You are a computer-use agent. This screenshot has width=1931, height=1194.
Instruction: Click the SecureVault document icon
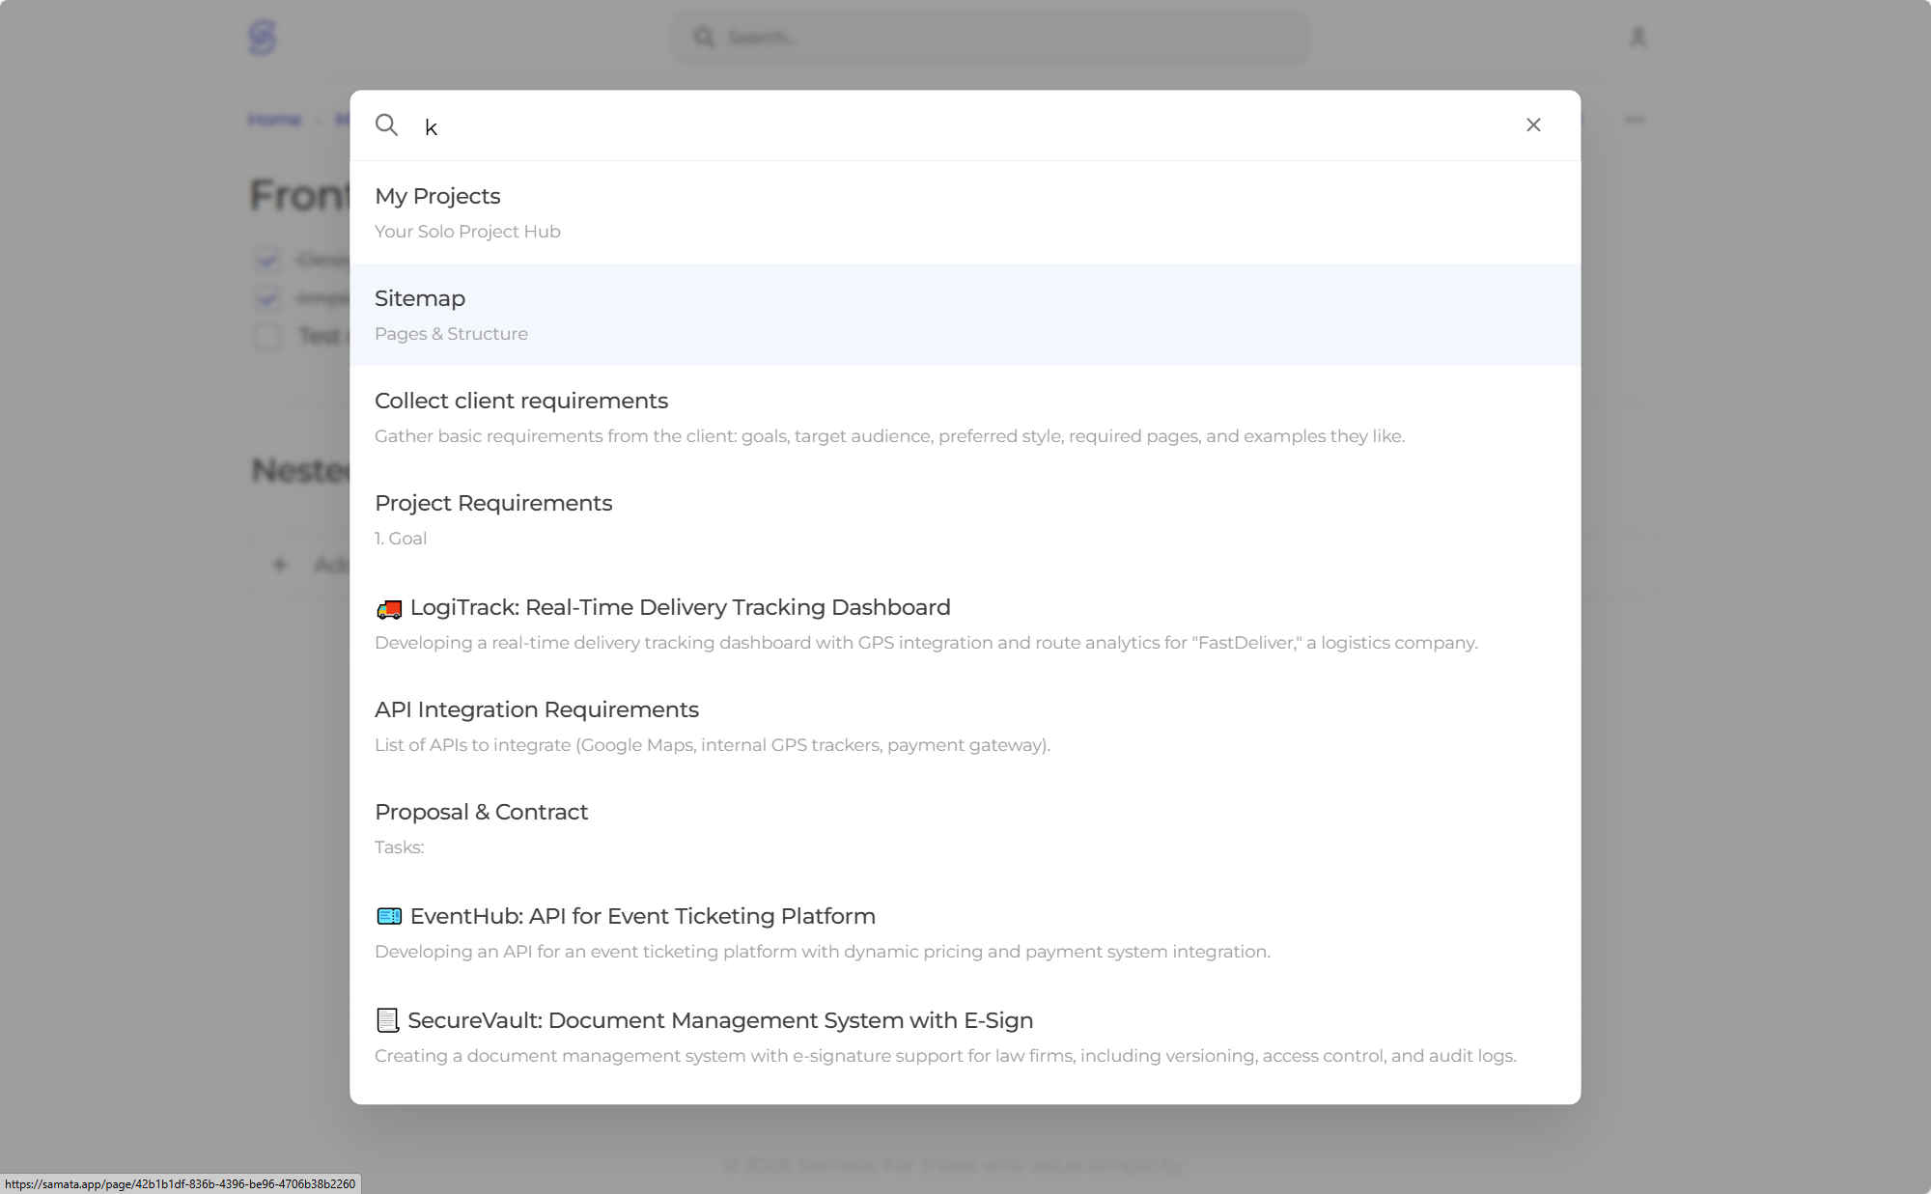[x=387, y=1020]
